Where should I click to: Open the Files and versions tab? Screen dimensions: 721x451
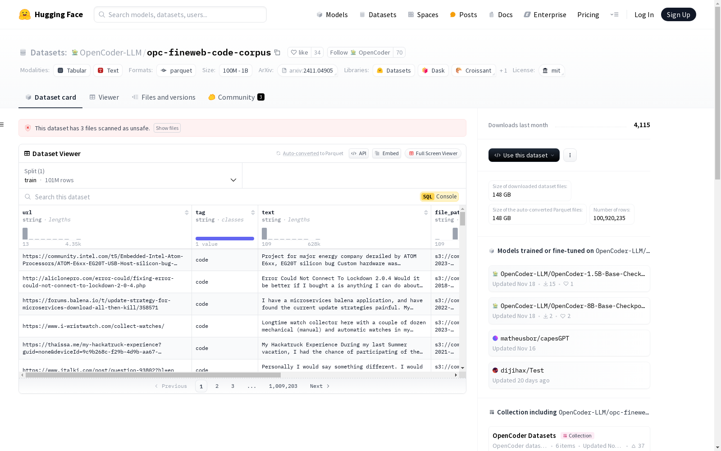[164, 97]
